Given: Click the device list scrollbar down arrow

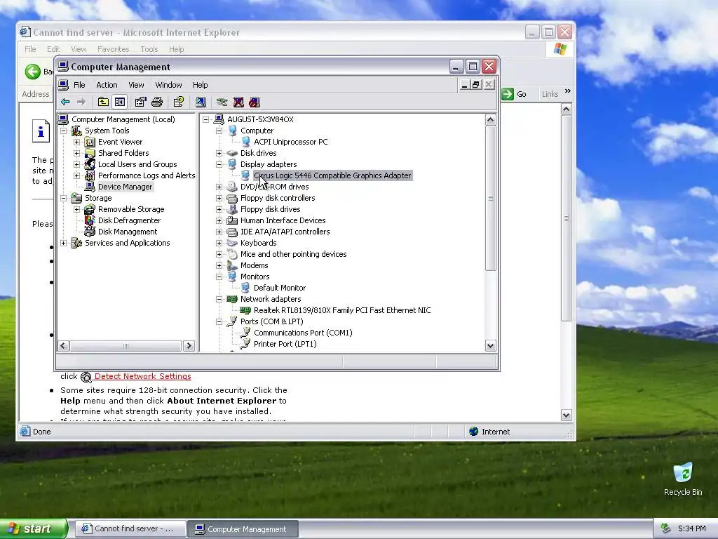Looking at the screenshot, I should [x=490, y=345].
